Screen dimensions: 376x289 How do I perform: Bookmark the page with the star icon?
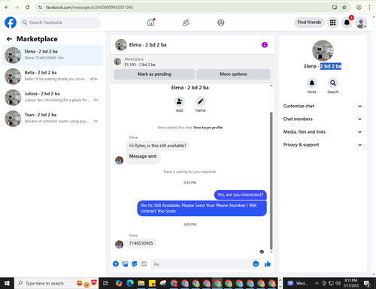(344, 8)
